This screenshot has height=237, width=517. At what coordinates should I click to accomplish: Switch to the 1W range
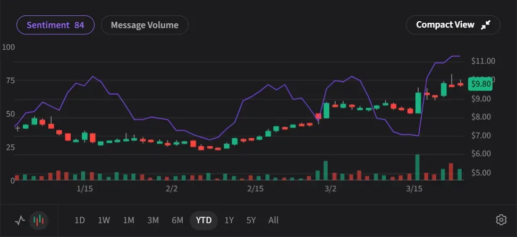tap(104, 220)
